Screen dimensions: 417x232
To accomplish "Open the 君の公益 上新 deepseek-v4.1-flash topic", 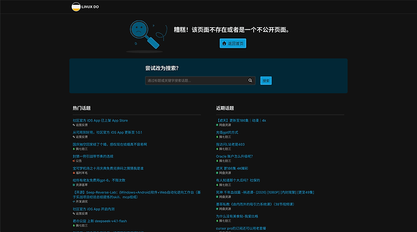I will tap(100, 221).
